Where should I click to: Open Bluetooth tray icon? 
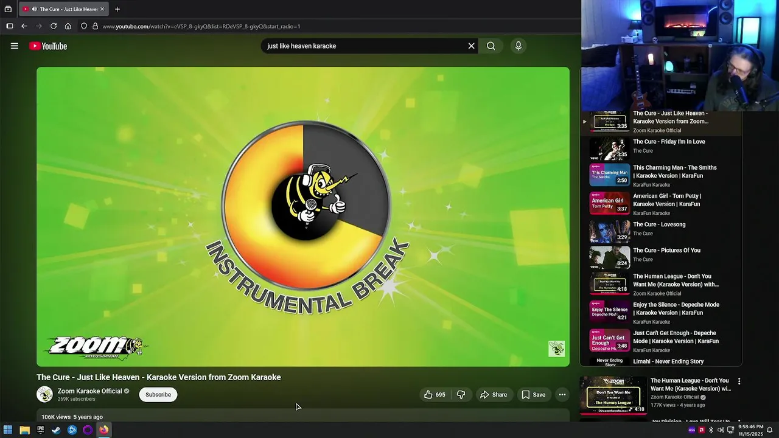point(711,430)
